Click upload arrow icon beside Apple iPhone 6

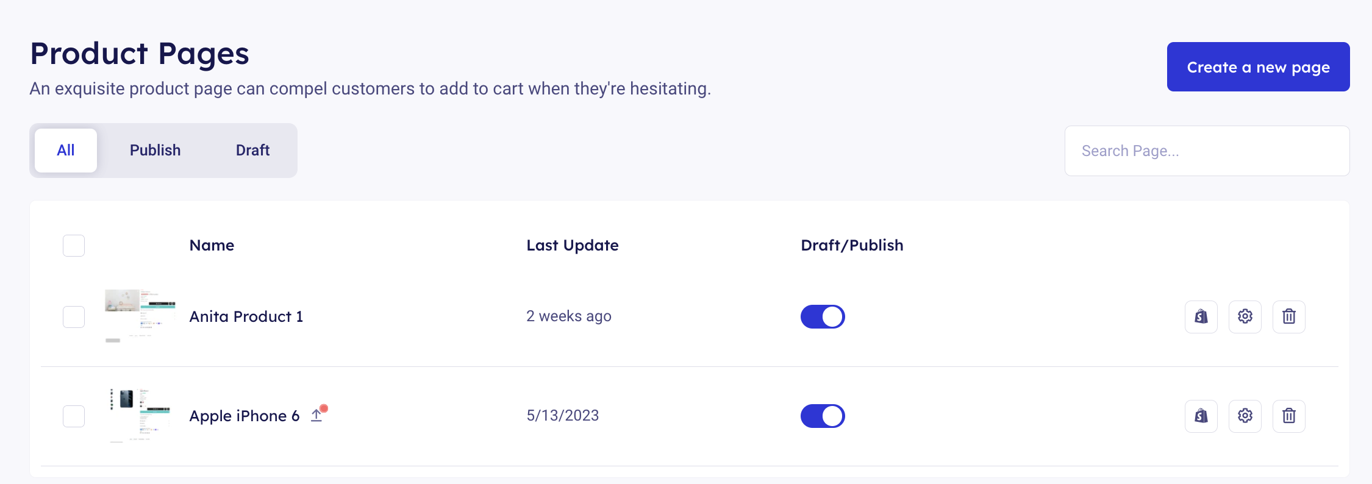click(316, 415)
